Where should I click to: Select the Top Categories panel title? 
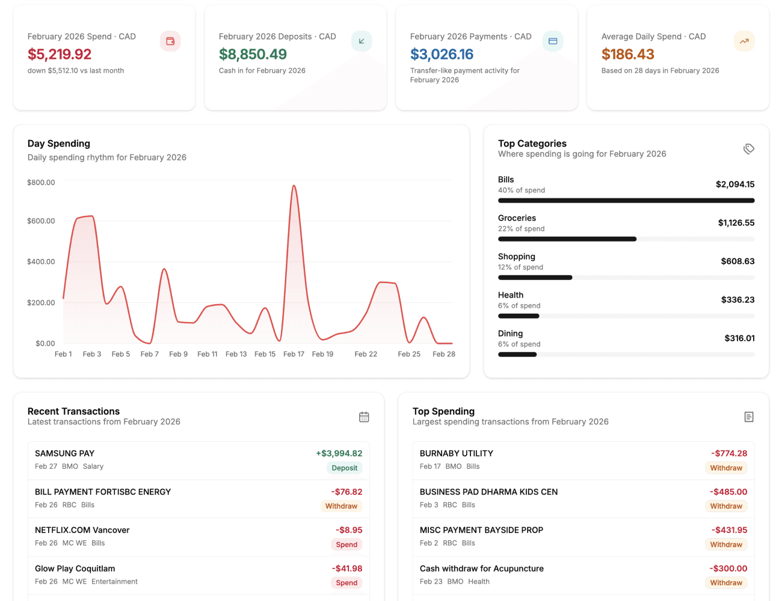click(532, 144)
